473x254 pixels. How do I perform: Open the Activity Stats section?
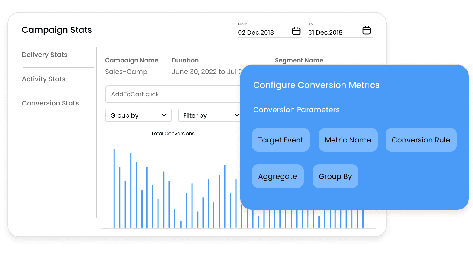click(x=44, y=79)
